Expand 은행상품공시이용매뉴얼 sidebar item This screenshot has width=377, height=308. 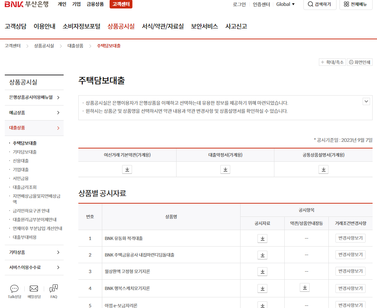coord(34,97)
